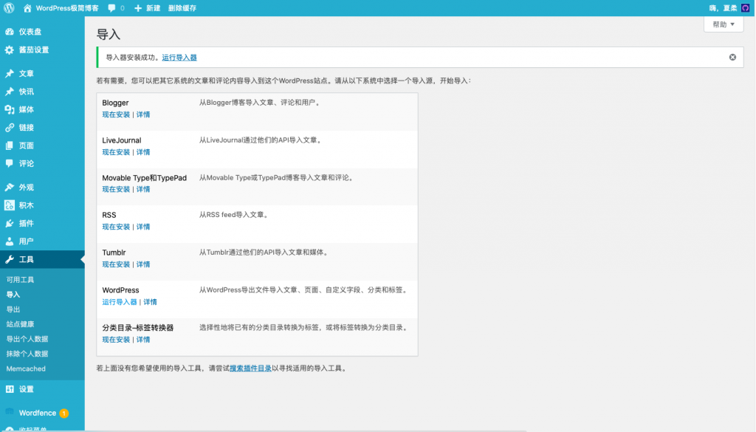Select the Tumblr importer name
The image size is (756, 432).
pyautogui.click(x=114, y=253)
